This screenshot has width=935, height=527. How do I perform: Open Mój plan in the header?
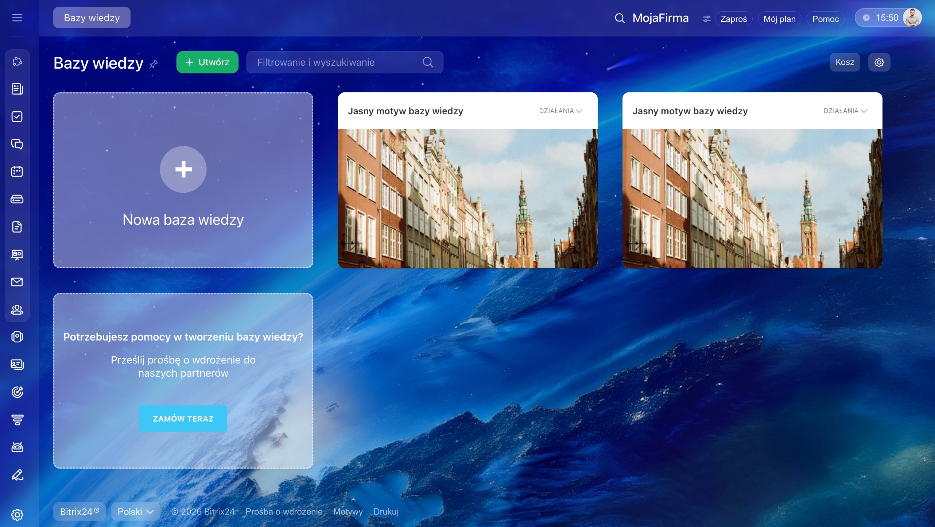[779, 19]
